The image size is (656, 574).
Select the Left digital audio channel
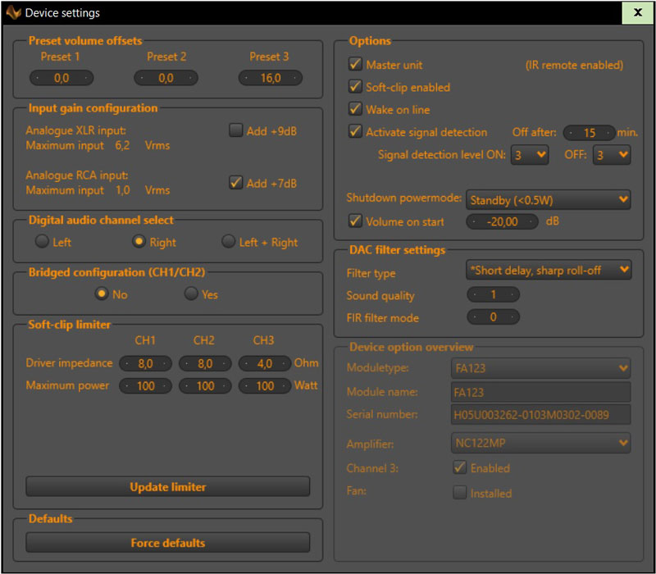(x=42, y=241)
